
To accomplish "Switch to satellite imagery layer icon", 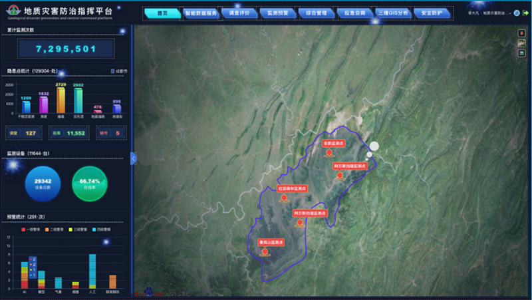I will point(521,43).
